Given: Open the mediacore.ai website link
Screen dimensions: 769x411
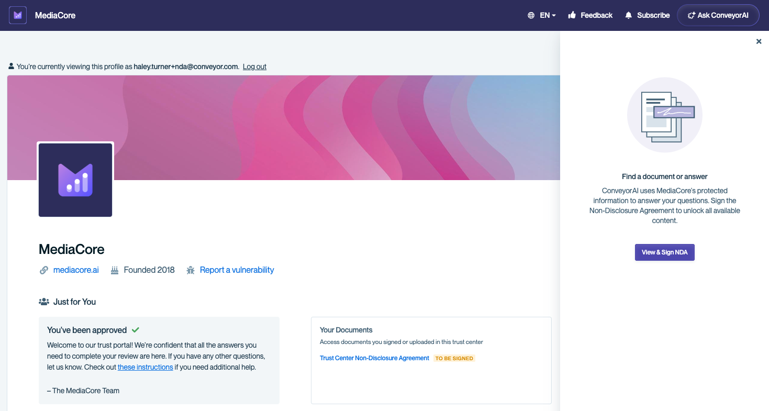Looking at the screenshot, I should click(x=76, y=270).
